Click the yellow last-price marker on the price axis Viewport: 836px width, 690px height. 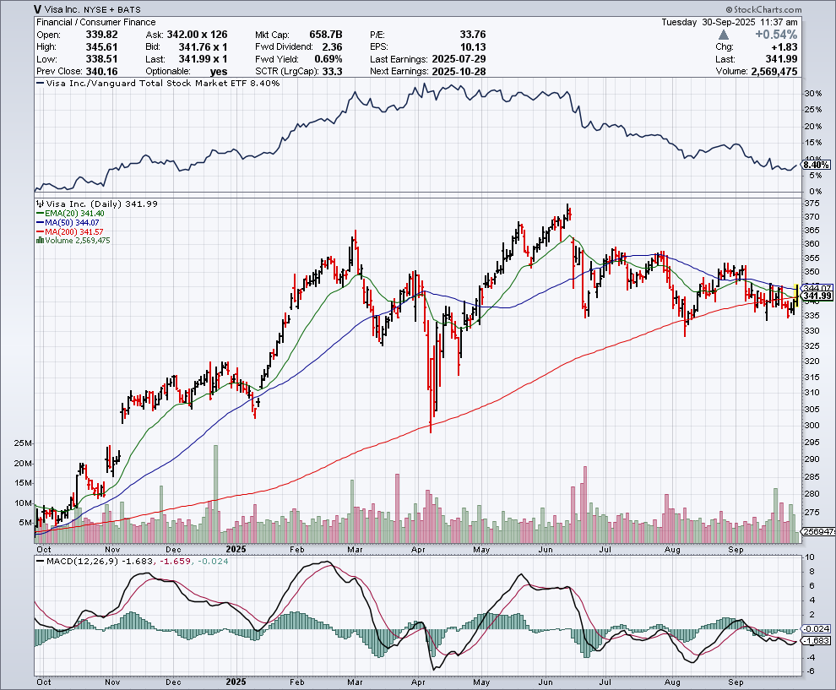click(796, 289)
